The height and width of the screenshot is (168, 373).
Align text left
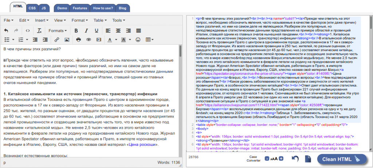pos(108,30)
